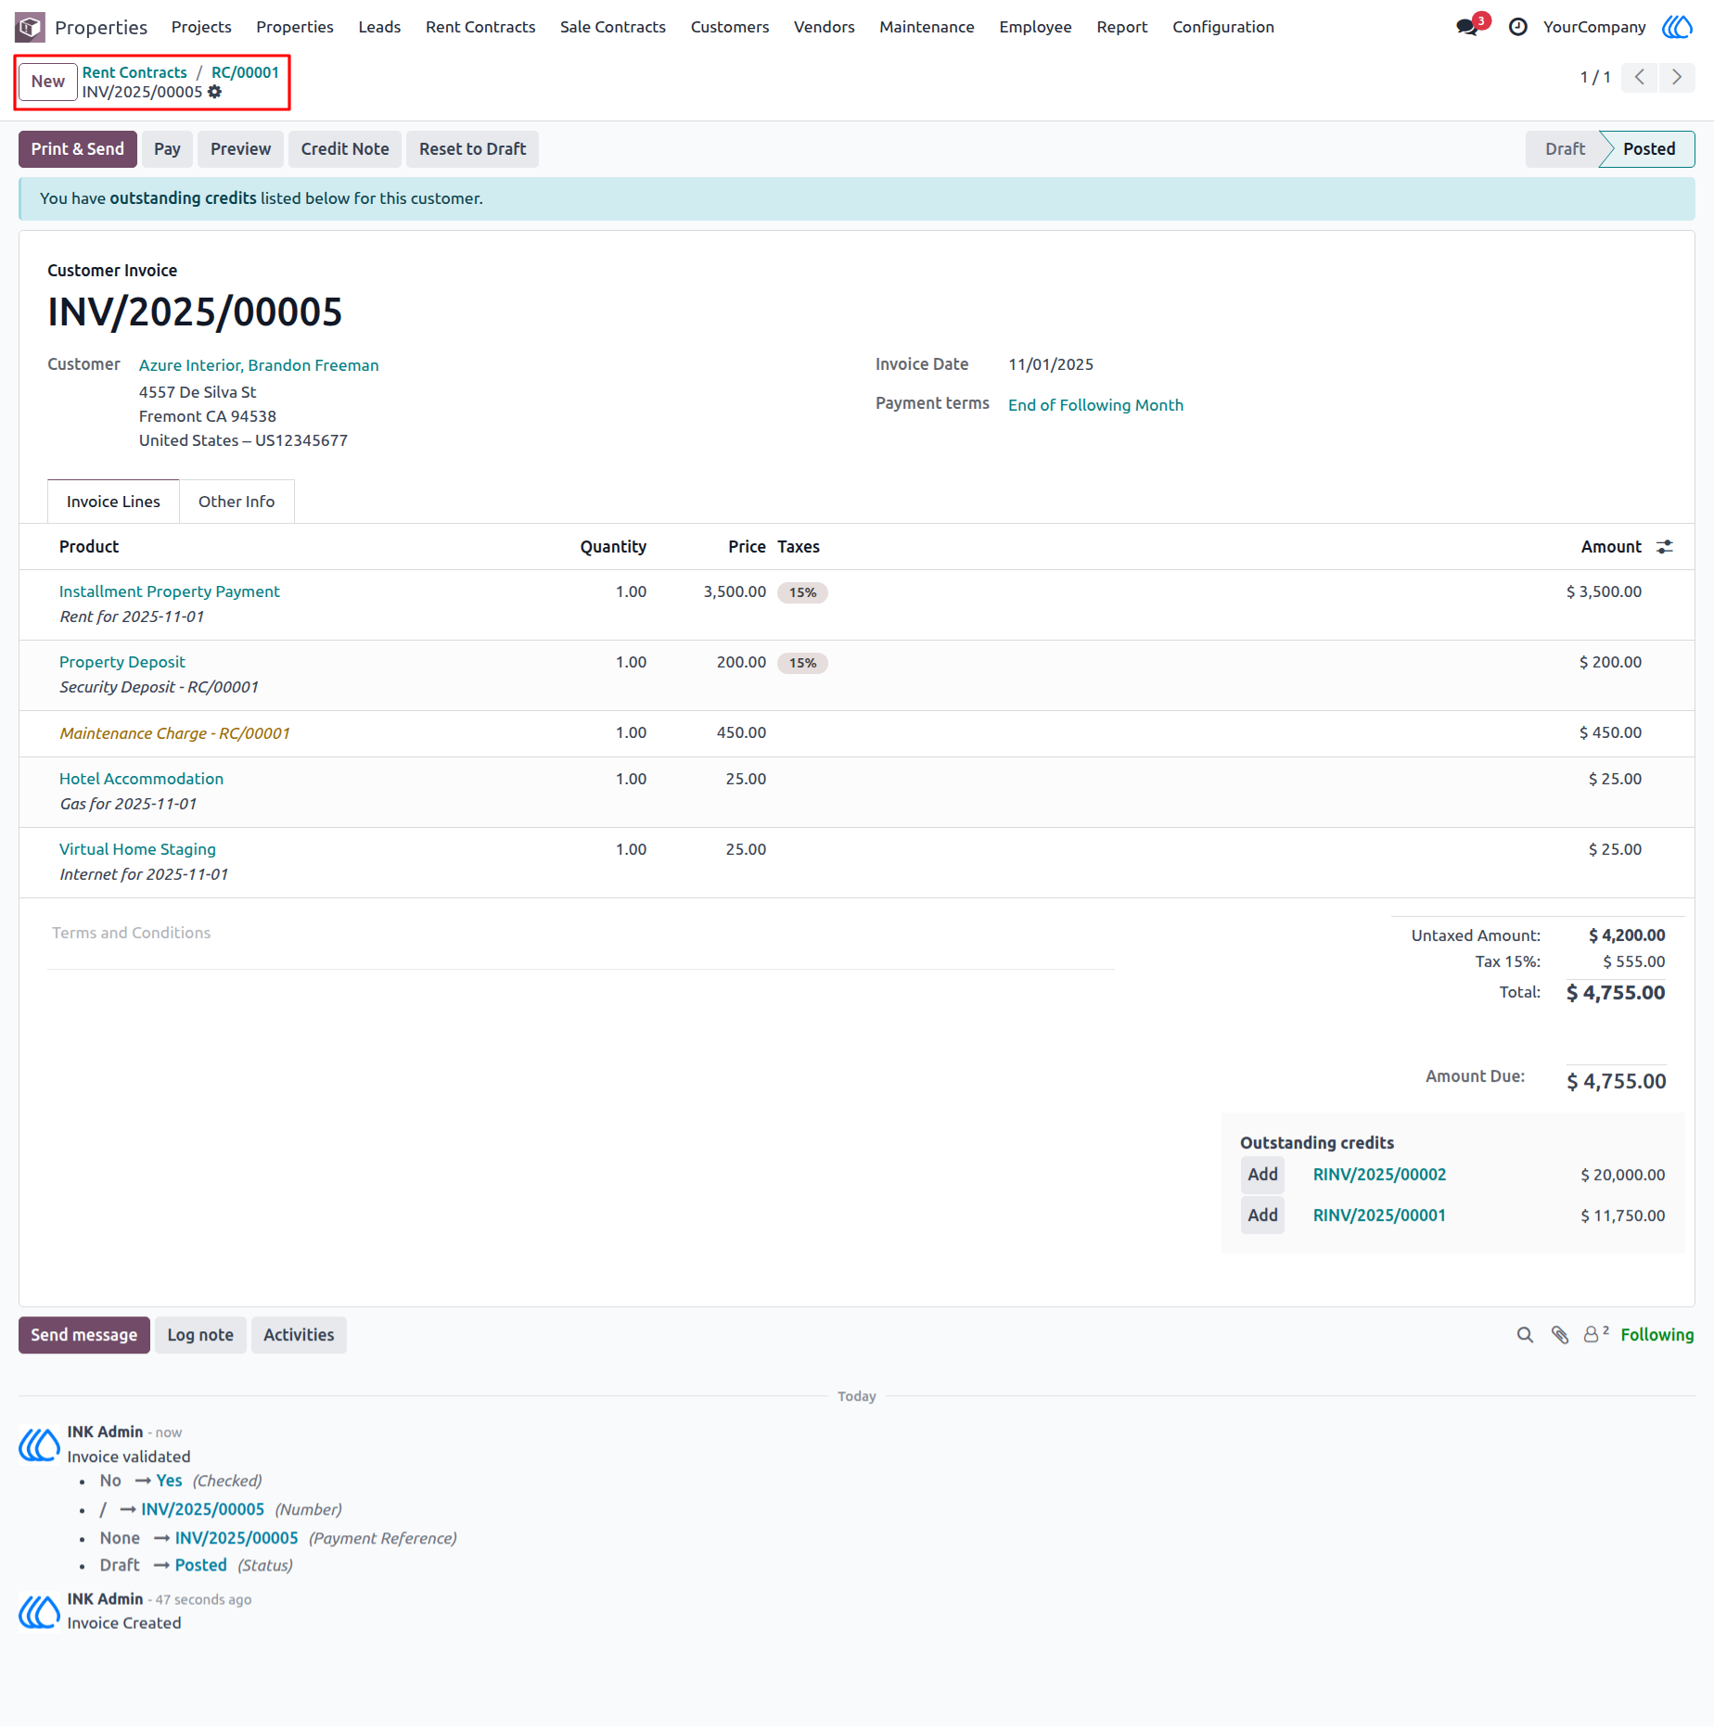This screenshot has width=1714, height=1729.
Task: Open the Properties app home icon
Action: point(30,27)
